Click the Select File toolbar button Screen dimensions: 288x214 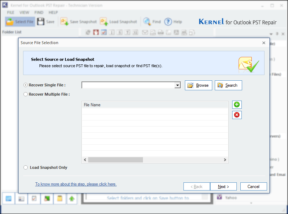click(20, 22)
